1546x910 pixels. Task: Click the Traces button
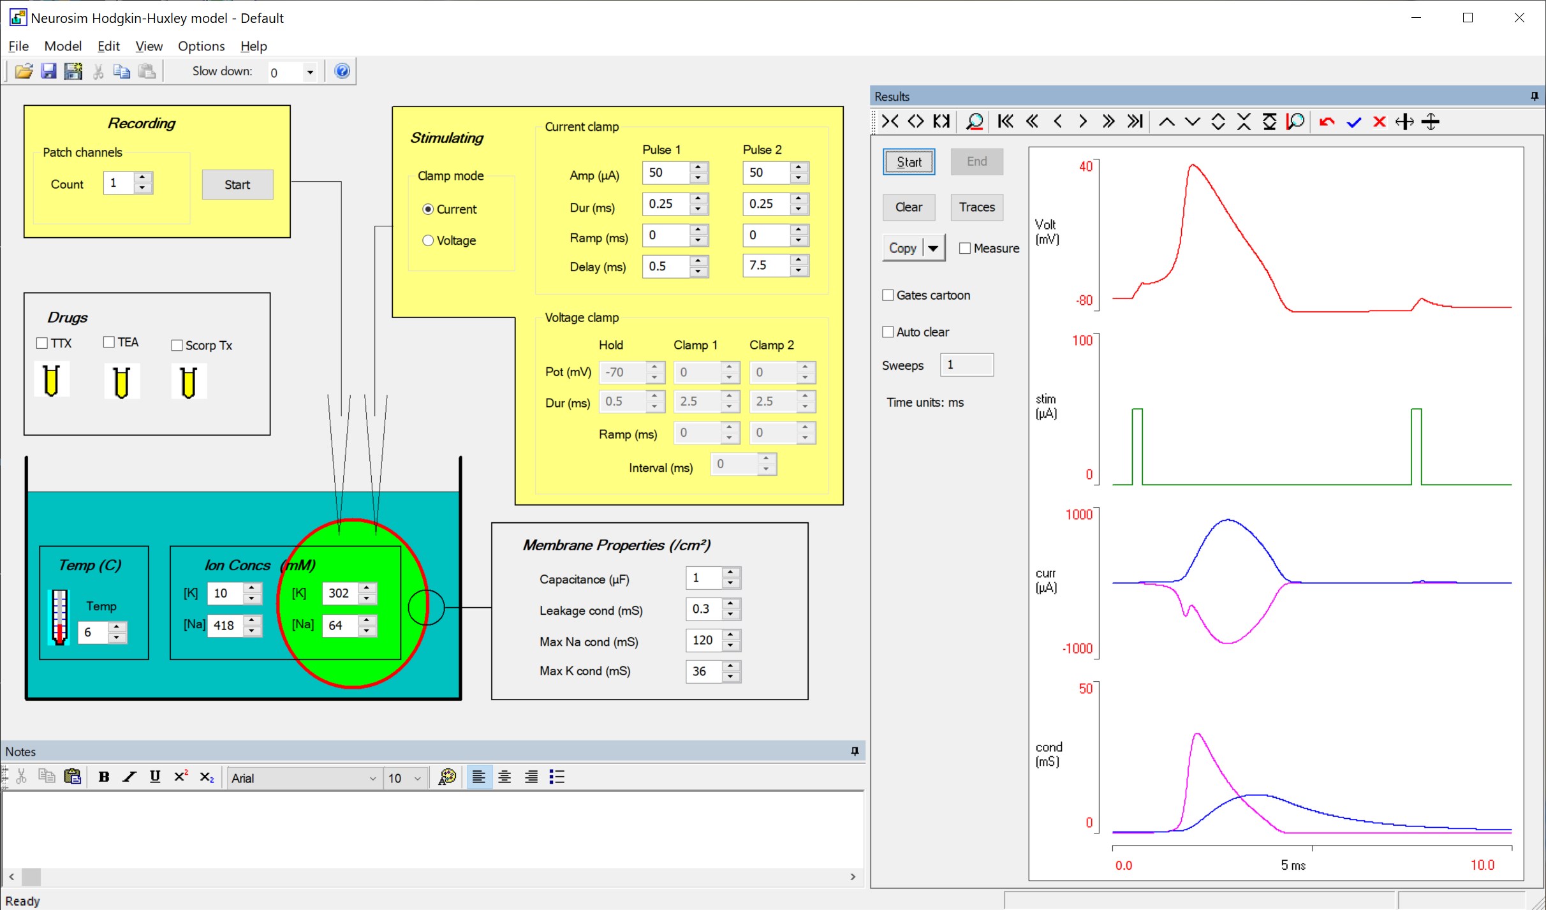976,207
